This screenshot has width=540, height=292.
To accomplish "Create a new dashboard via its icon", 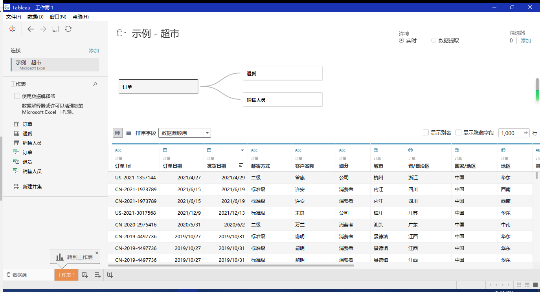I will [x=97, y=275].
